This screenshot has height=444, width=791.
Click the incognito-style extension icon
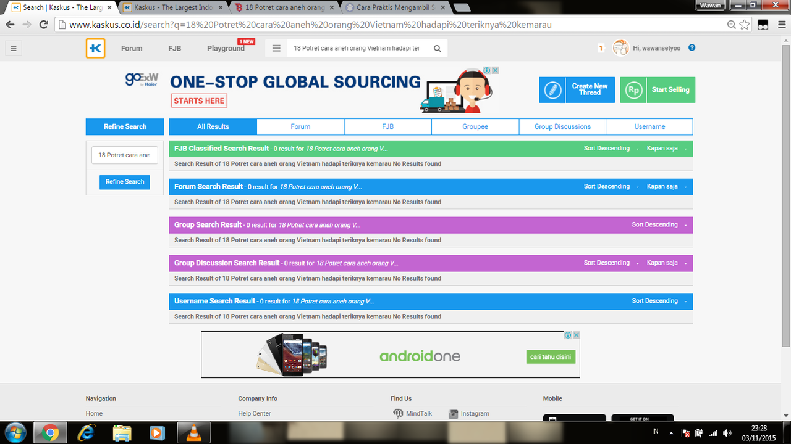(763, 25)
